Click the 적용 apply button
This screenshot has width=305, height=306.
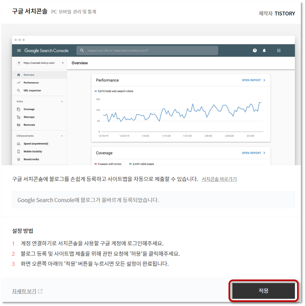pyautogui.click(x=263, y=291)
